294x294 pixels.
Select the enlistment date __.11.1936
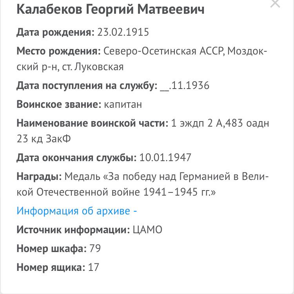(185, 85)
